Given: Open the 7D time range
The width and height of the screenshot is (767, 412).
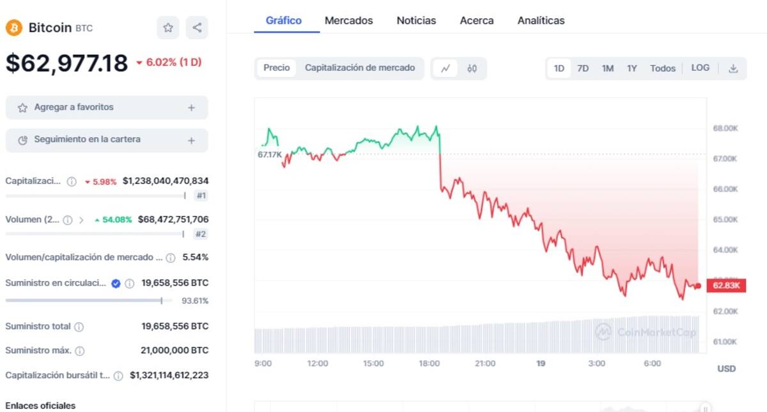Looking at the screenshot, I should [583, 68].
